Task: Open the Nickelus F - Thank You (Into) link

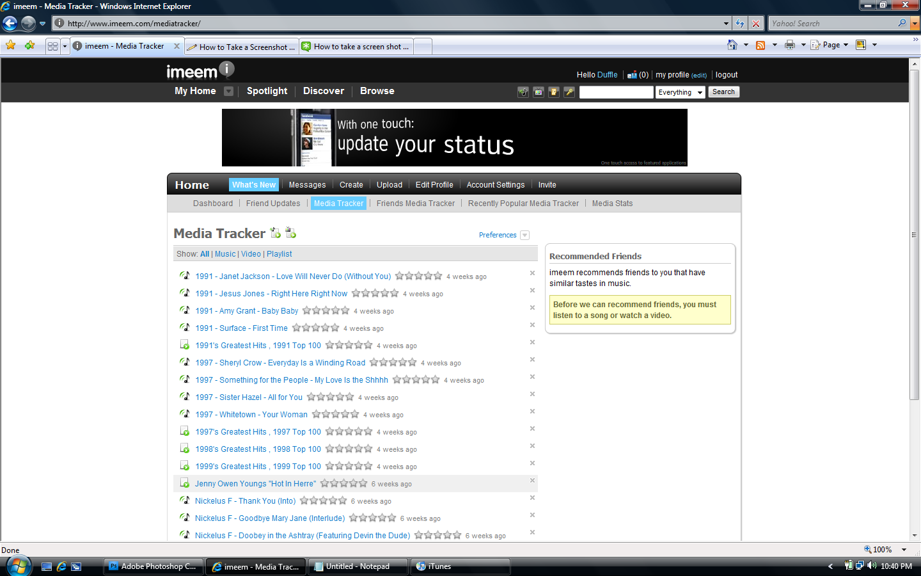Action: pos(245,501)
